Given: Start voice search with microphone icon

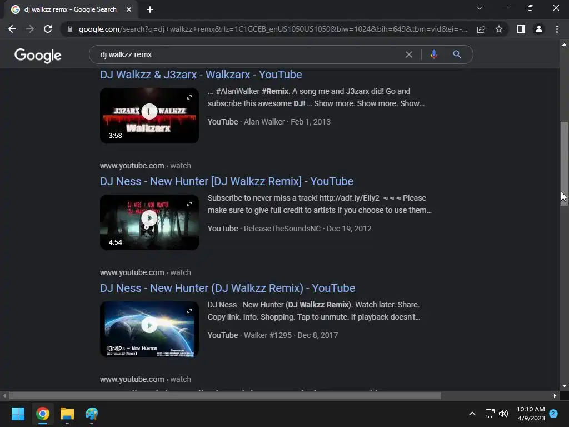Looking at the screenshot, I should [433, 54].
